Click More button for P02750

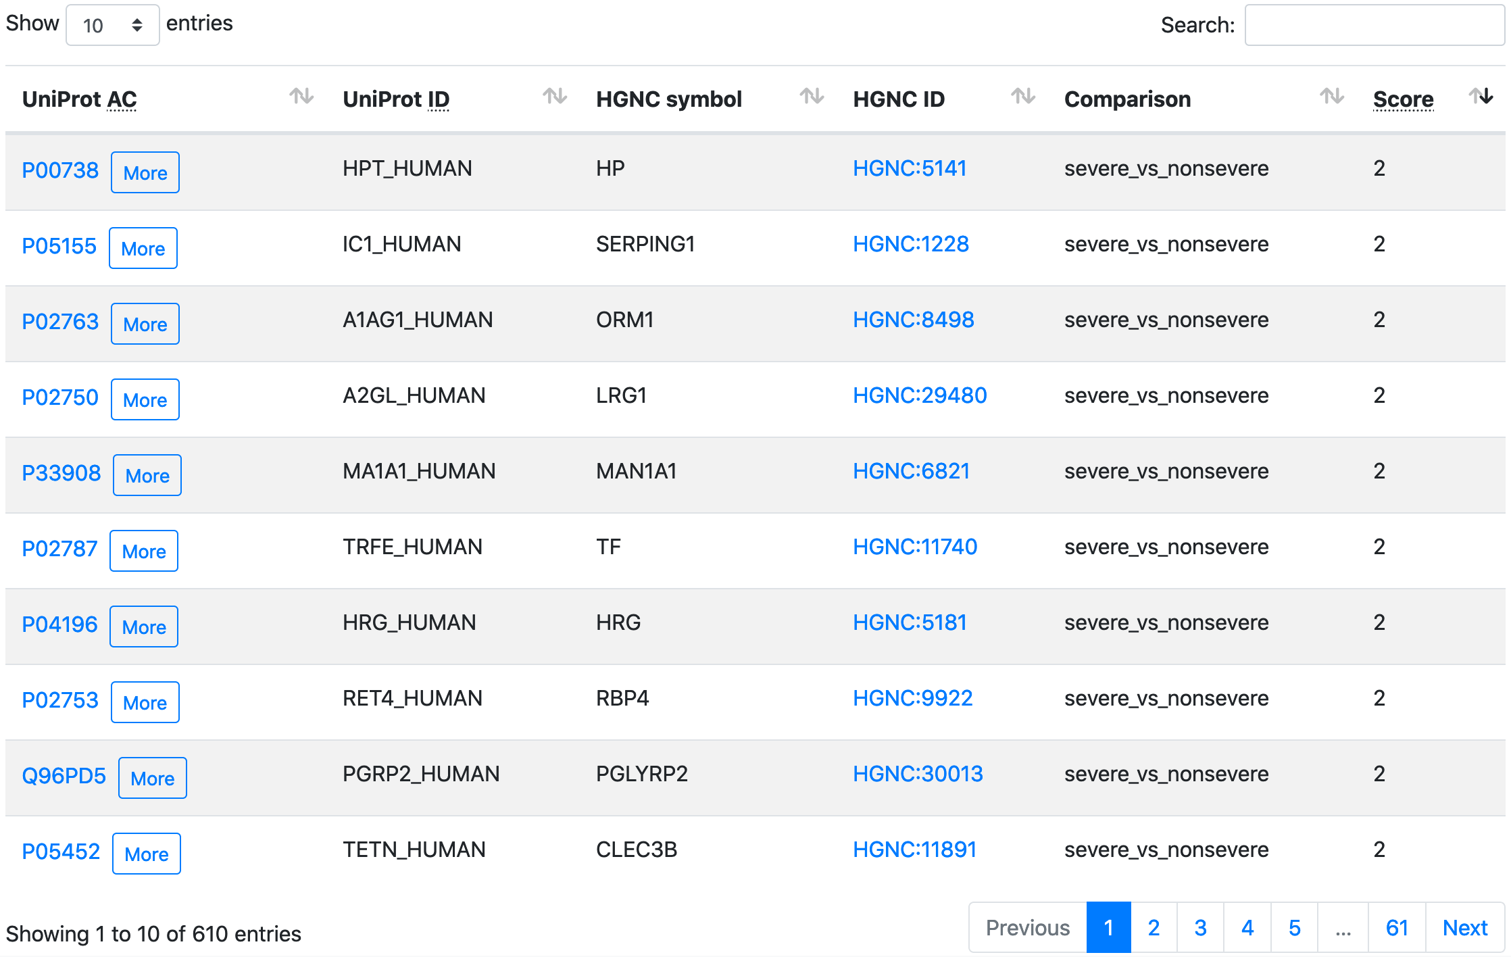[x=145, y=399]
